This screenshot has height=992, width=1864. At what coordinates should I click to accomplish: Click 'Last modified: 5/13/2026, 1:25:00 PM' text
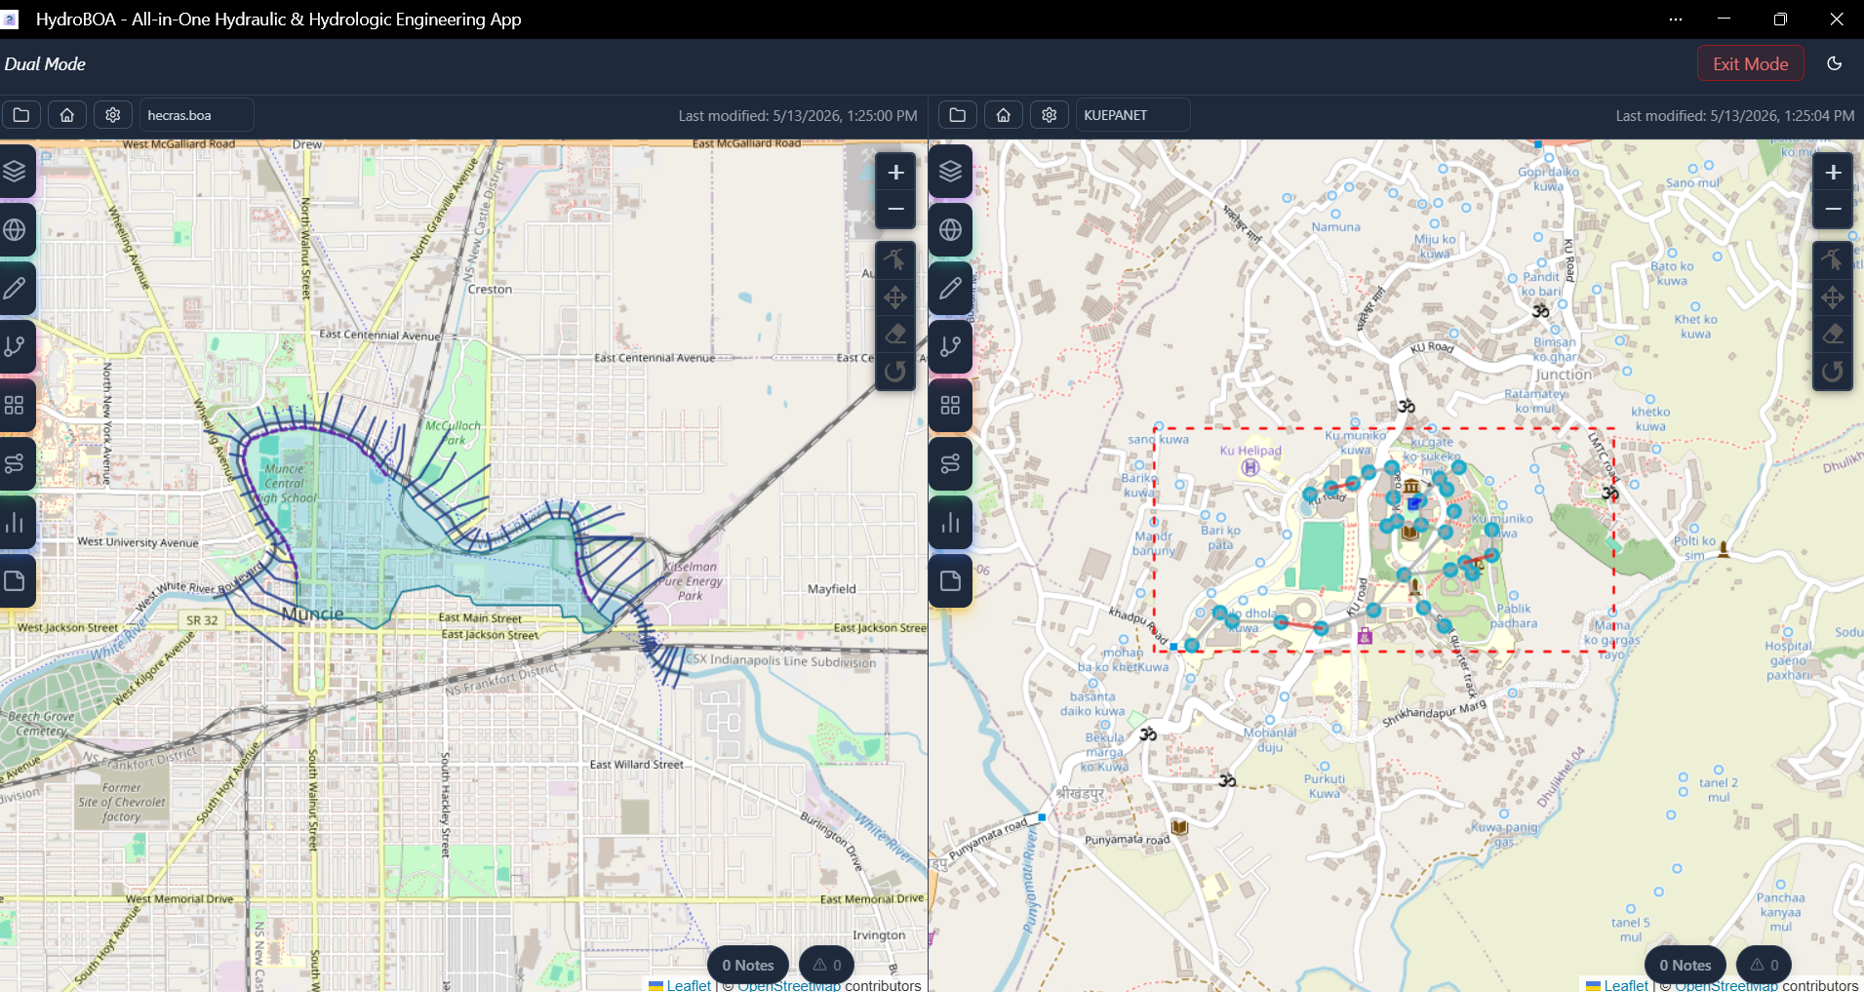click(798, 116)
